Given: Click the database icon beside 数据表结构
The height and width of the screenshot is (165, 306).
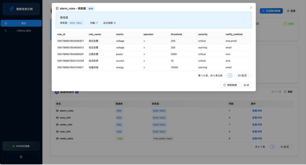Looking at the screenshot, I should pyautogui.click(x=56, y=91).
